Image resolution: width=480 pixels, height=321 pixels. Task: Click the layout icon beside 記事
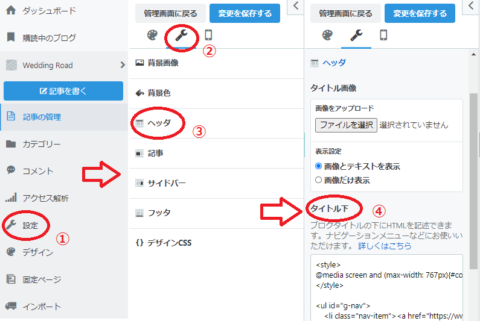pyautogui.click(x=139, y=153)
